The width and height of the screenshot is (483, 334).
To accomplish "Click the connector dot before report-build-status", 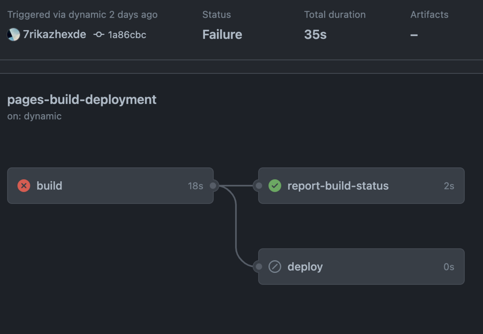I will point(258,186).
